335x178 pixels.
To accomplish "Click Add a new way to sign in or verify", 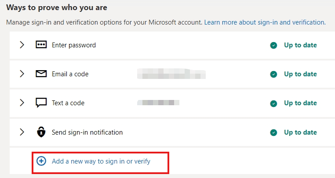I will pyautogui.click(x=101, y=161).
